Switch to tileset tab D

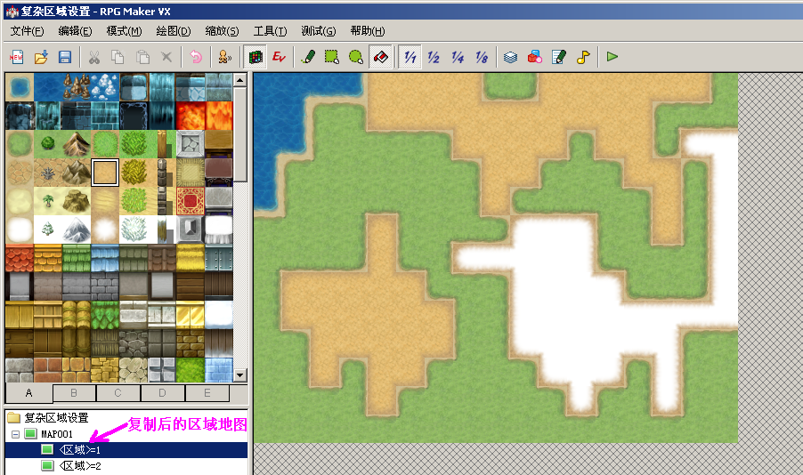point(162,393)
